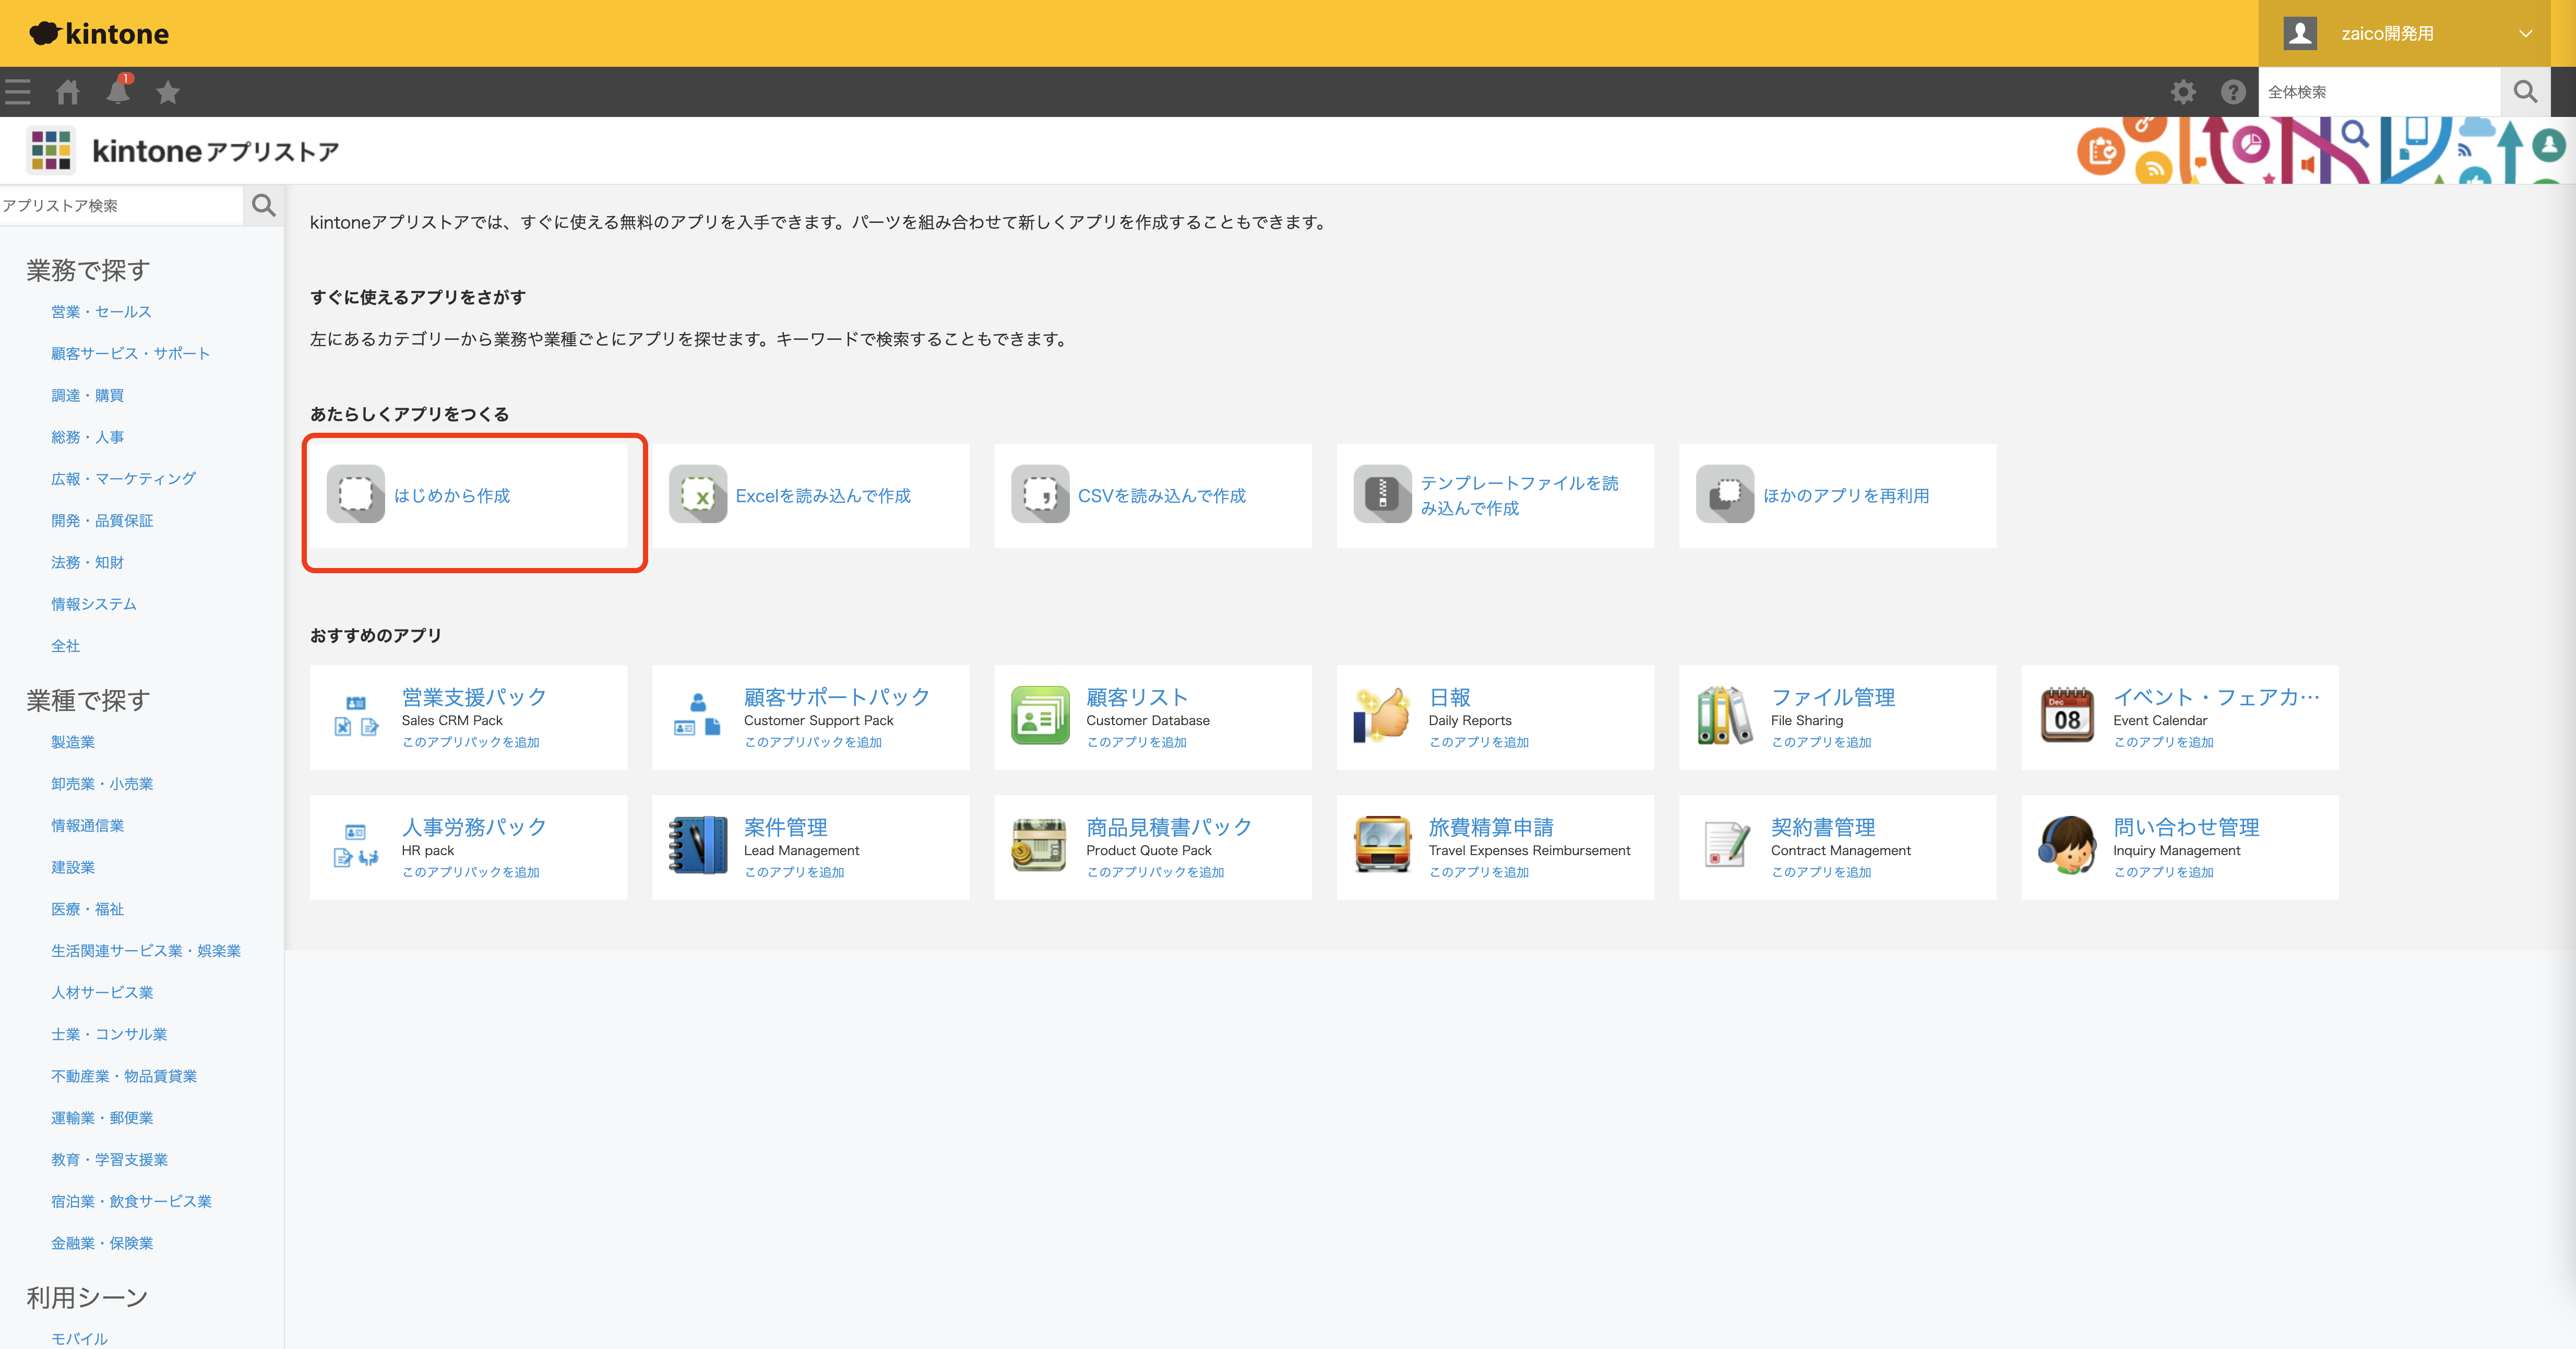Viewport: 2576px width, 1349px height.
Task: Click the Event Calendar 08 icon
Action: 2067,715
